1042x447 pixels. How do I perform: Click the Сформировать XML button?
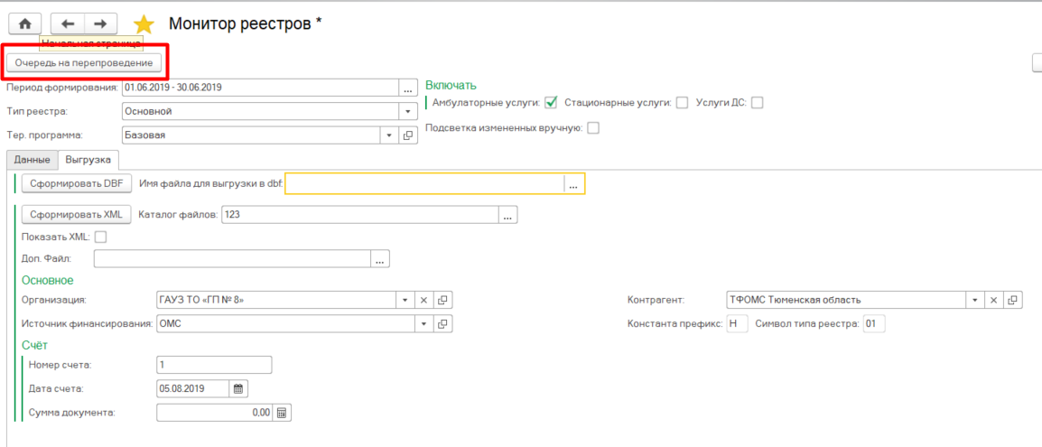pyautogui.click(x=76, y=215)
